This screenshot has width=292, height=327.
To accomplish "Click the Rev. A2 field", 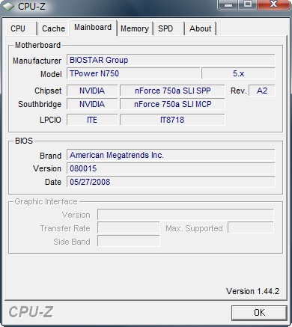I will click(262, 91).
